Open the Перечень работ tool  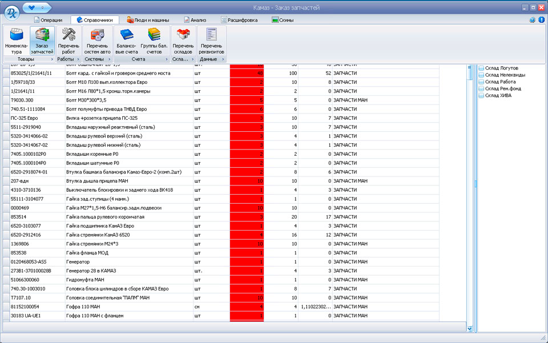tap(68, 41)
